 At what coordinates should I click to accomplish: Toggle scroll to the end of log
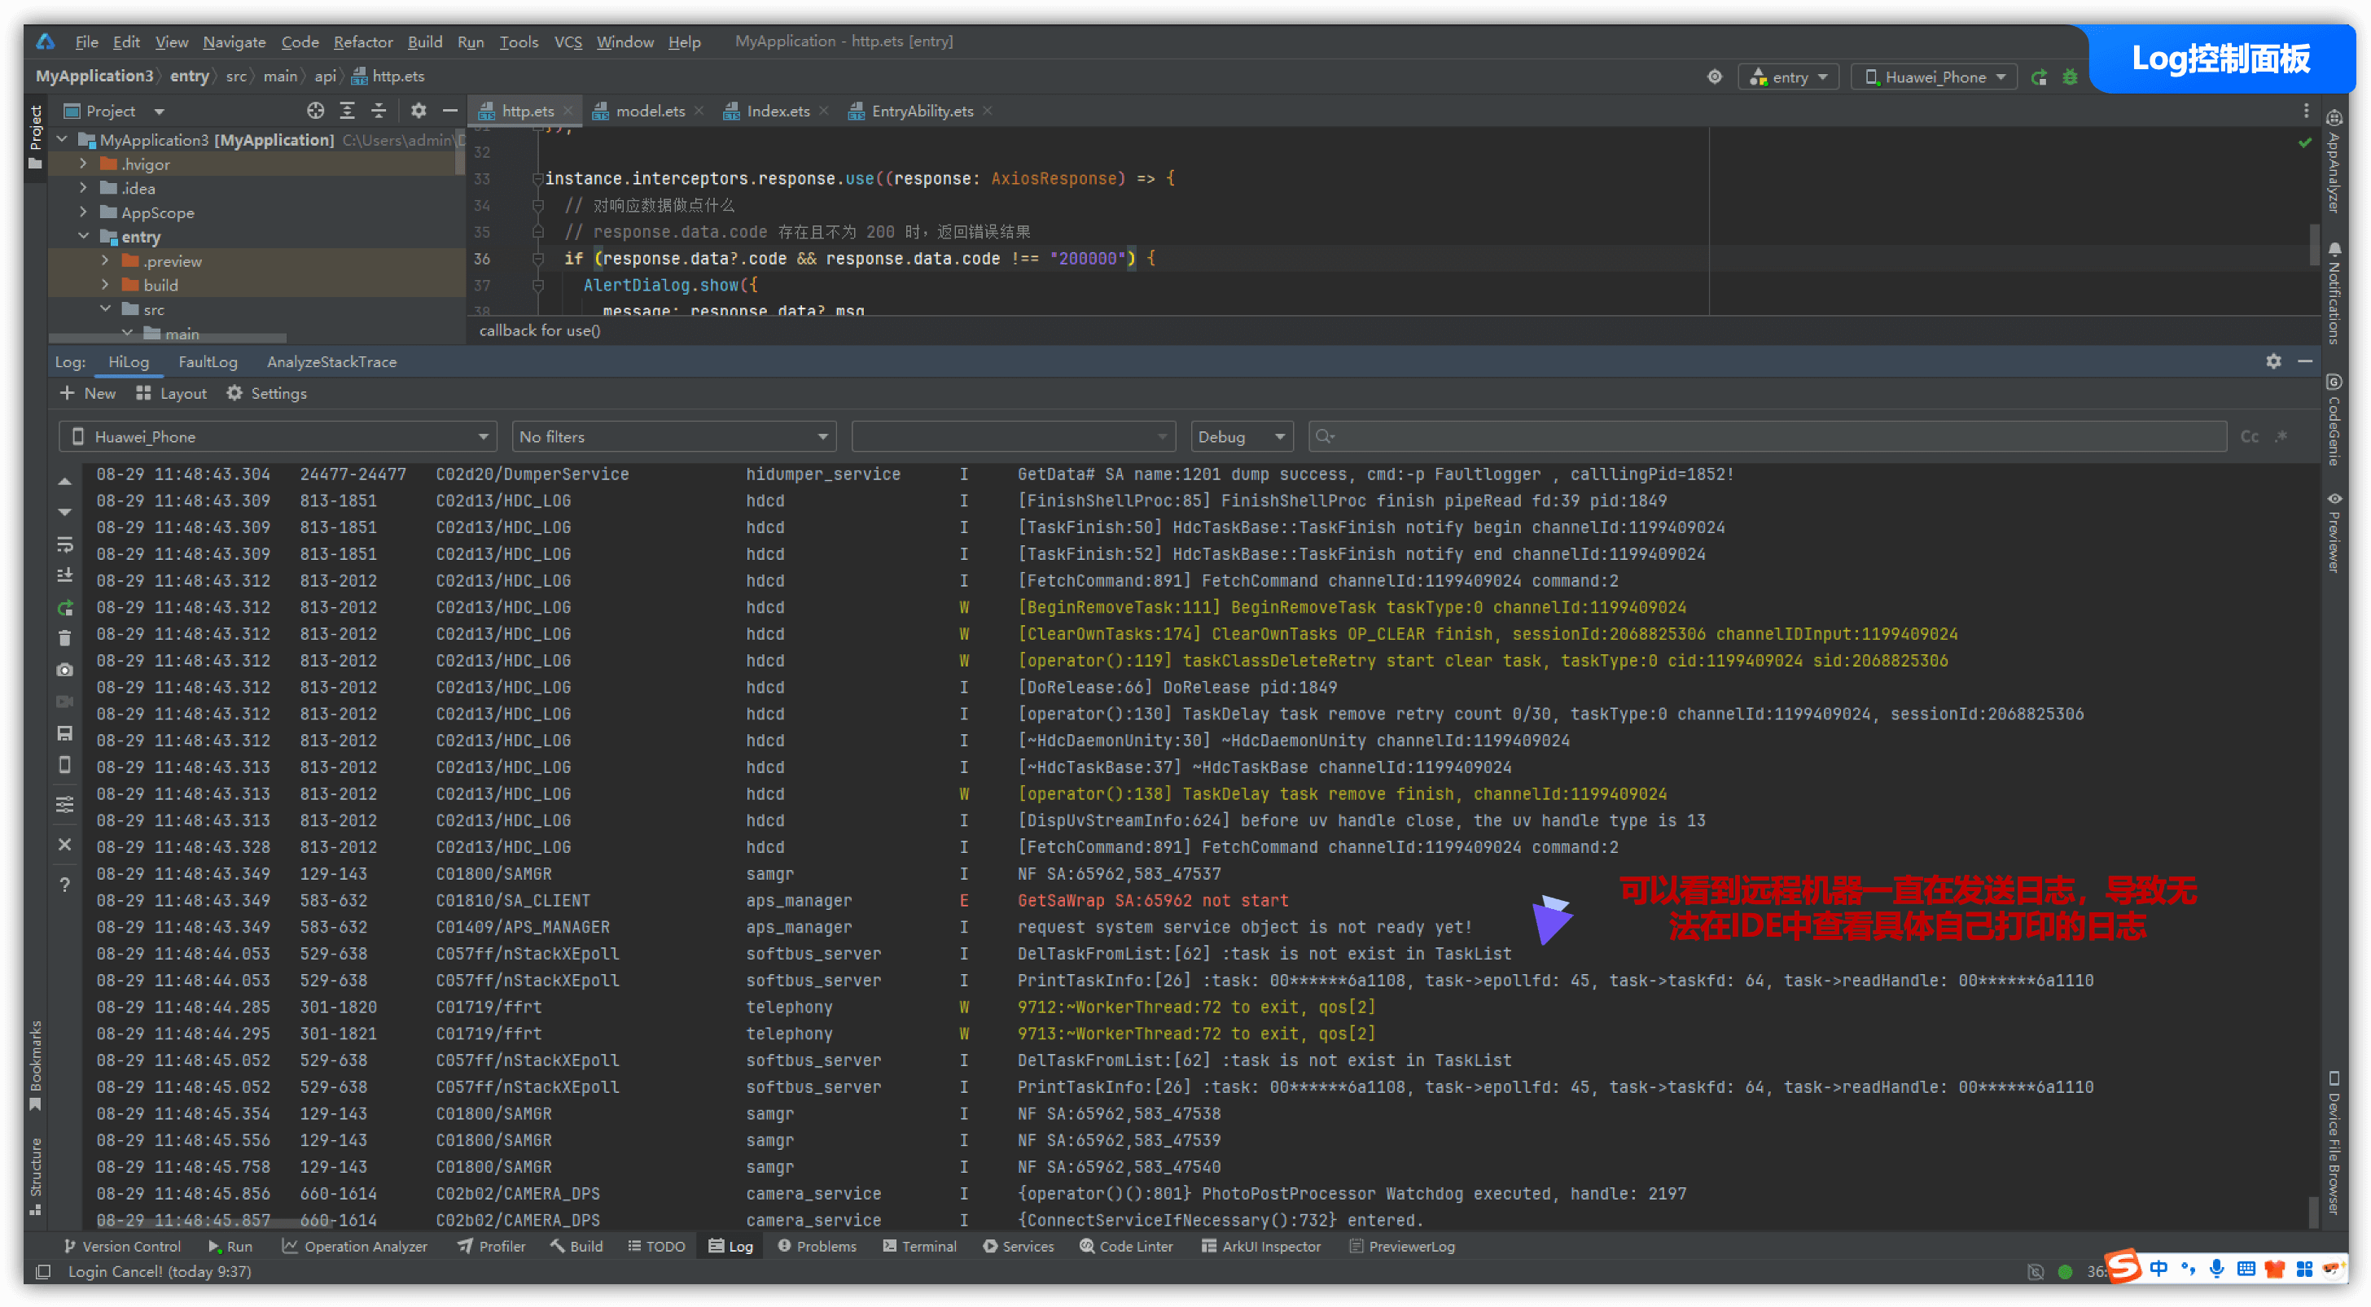(64, 575)
